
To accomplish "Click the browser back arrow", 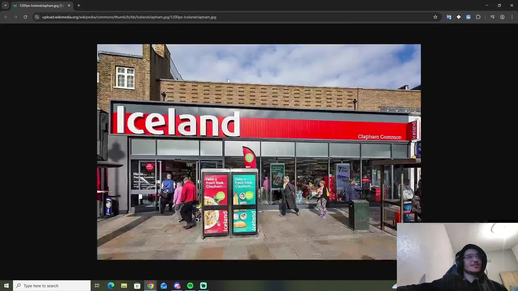I will coord(6,17).
